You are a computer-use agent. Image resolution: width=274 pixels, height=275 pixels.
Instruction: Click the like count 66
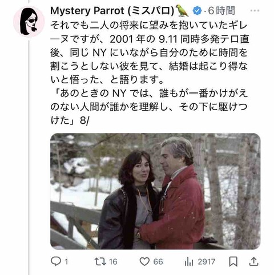tap(158, 262)
